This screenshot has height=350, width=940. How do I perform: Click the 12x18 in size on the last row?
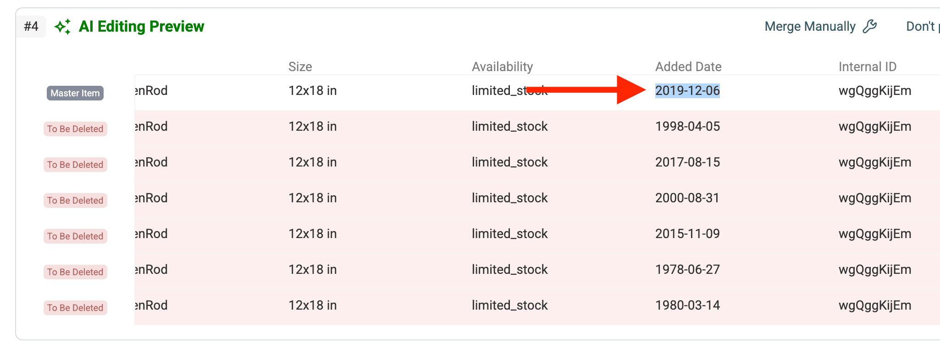click(312, 305)
